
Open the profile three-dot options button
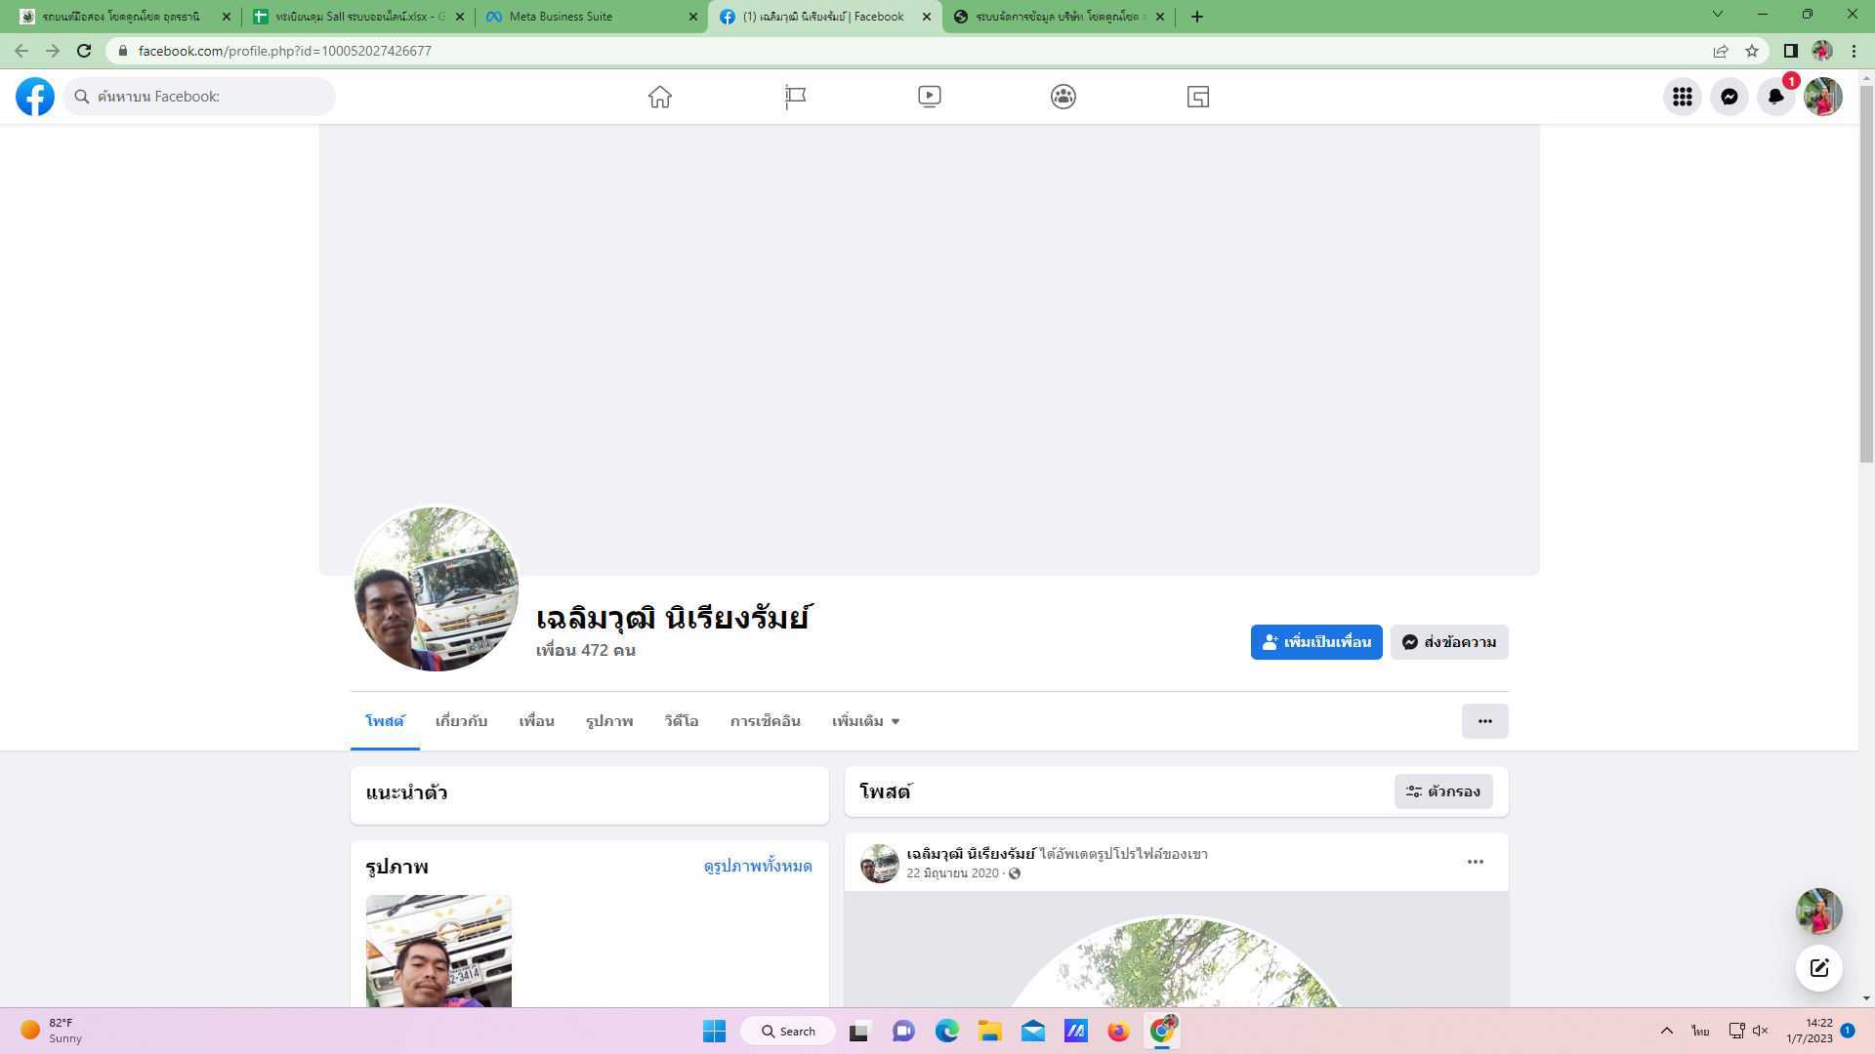tap(1484, 721)
